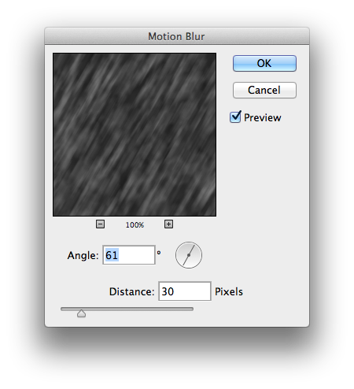
Task: Click the degree symbol beside Angle field
Action: click(x=159, y=253)
